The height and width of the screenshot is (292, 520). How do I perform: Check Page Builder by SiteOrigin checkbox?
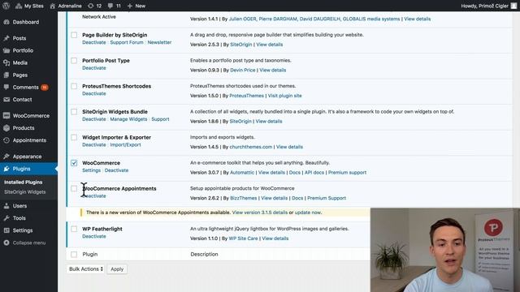pos(74,35)
